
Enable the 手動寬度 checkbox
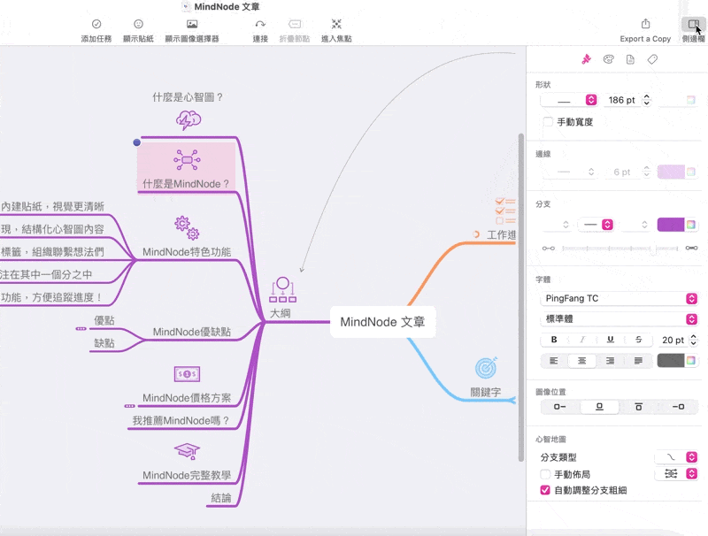[548, 122]
